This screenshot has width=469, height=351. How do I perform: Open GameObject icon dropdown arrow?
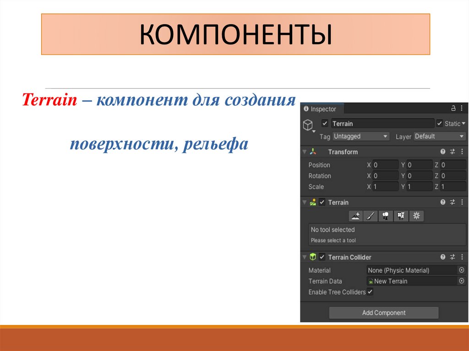(x=314, y=131)
